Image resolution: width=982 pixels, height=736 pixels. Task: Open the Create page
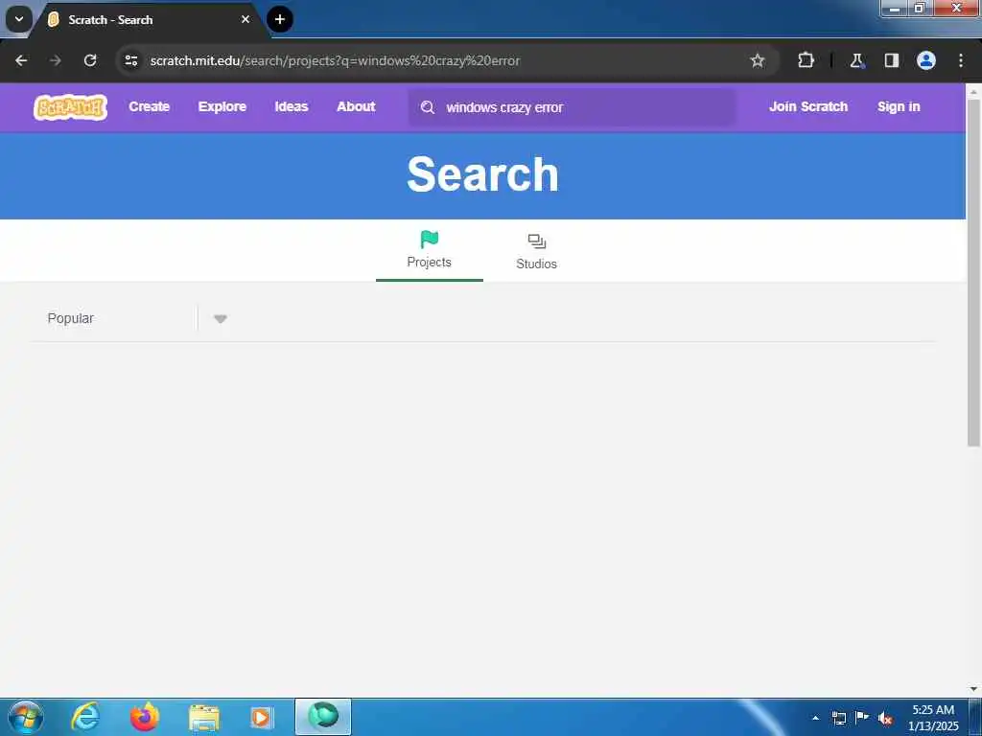coord(149,106)
